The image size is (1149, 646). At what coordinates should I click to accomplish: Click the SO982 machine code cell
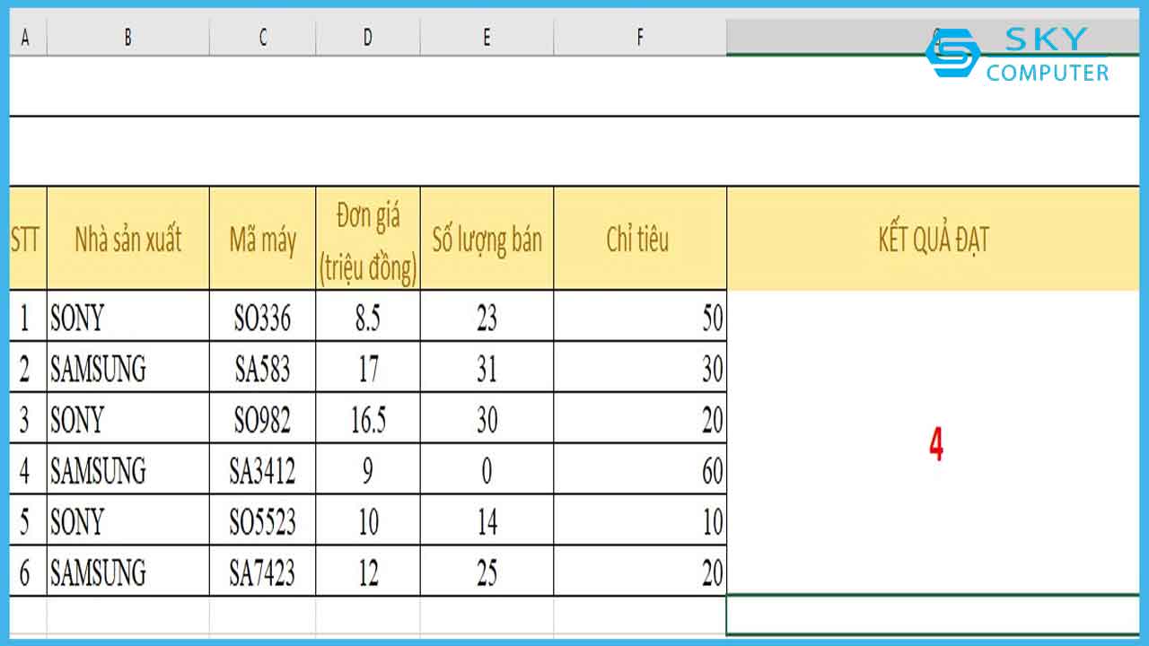(x=263, y=418)
